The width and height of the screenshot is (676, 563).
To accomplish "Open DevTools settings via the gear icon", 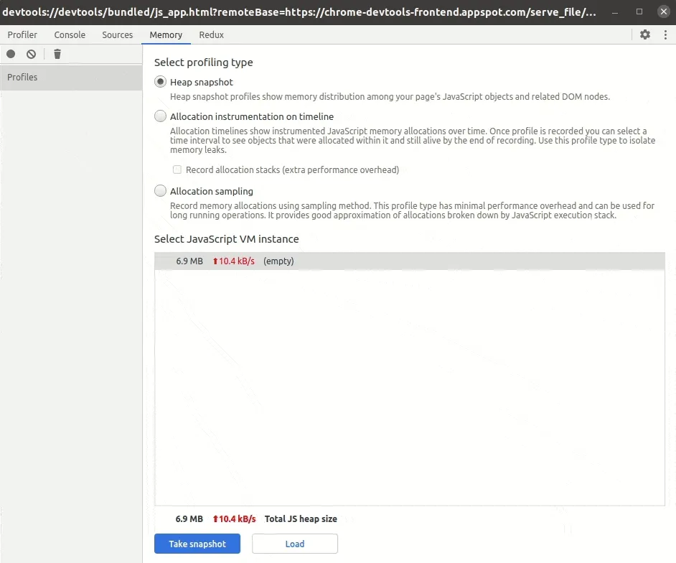I will [x=645, y=34].
